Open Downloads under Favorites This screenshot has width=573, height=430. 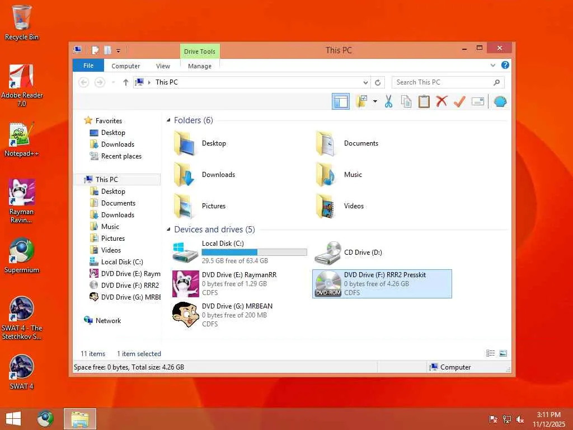pos(118,144)
